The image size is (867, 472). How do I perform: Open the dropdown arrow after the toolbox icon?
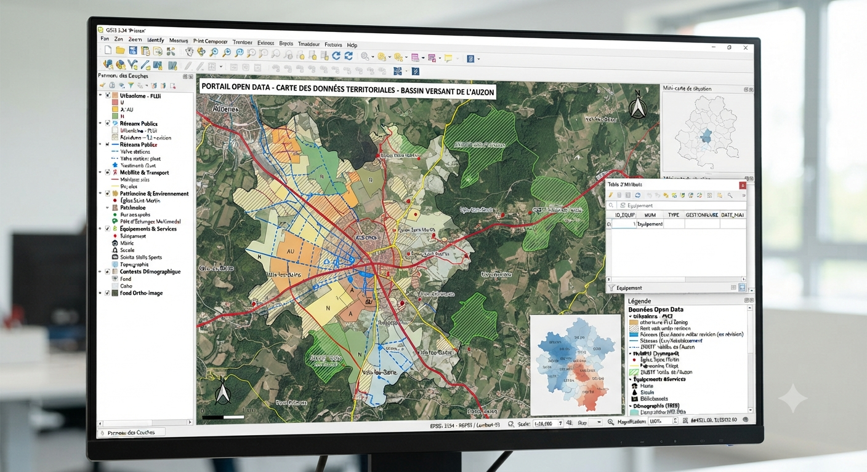[x=478, y=59]
